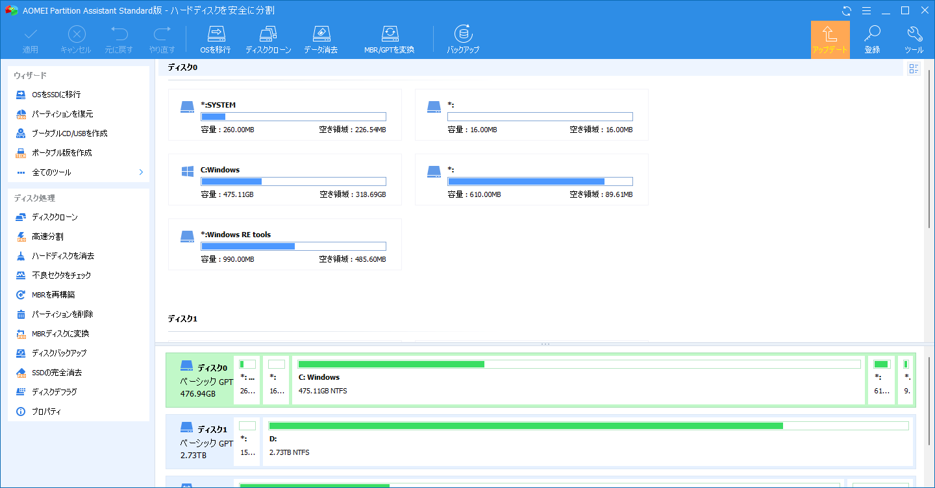Screen dimensions: 935x488
Task: Select C: Windows 475.11GB NTFS block
Action: [579, 380]
